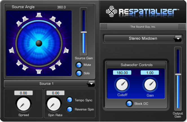Click The Sound Guy, Inc. label
This screenshot has height=122, width=187.
143,27
